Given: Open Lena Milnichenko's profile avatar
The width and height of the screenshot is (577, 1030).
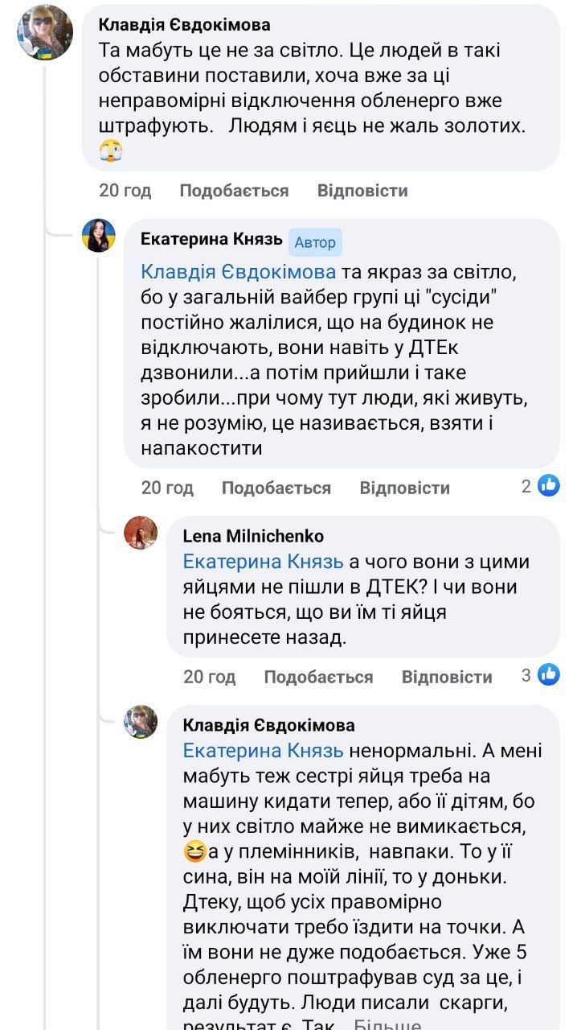Looking at the screenshot, I should [x=141, y=533].
